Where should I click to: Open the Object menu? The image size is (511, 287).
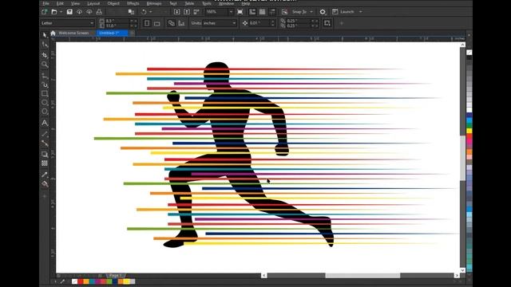(113, 3)
